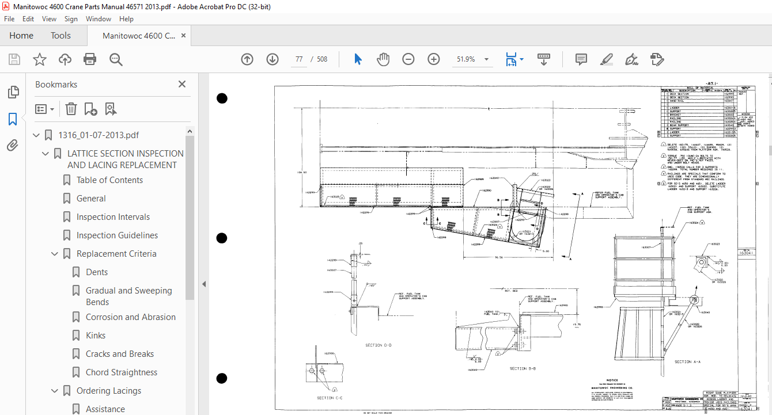This screenshot has width=772, height=415.
Task: Click the Save file icon
Action: coord(14,59)
